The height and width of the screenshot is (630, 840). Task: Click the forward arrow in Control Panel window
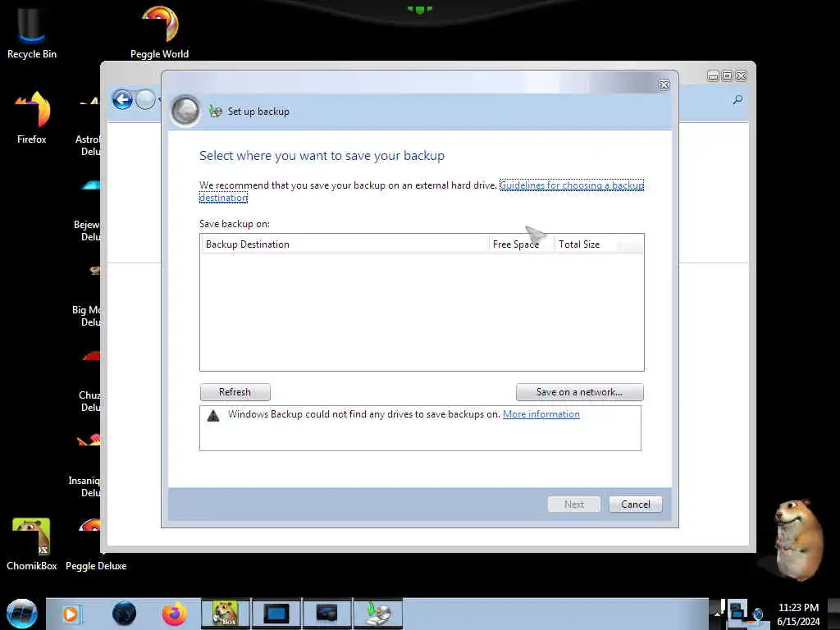[145, 99]
